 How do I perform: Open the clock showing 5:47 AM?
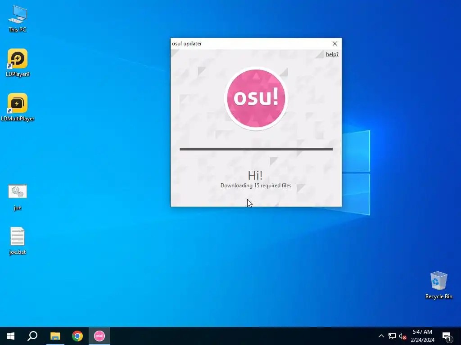click(x=422, y=336)
